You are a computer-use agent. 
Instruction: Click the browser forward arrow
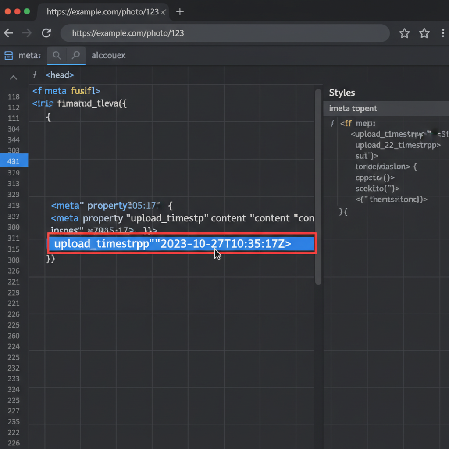tap(27, 33)
